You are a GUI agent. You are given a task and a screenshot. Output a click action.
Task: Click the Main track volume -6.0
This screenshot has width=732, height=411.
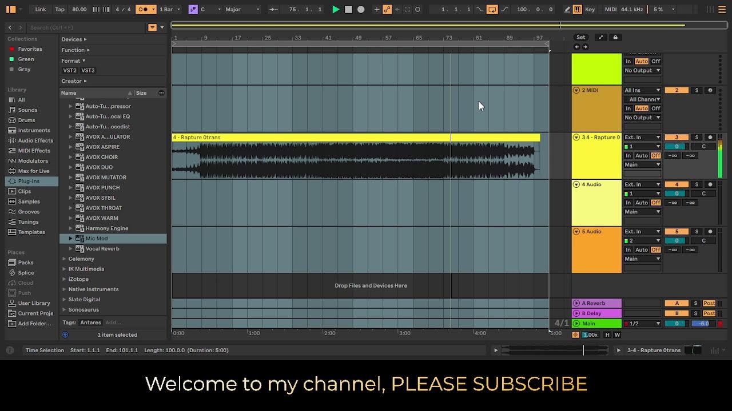[703, 324]
